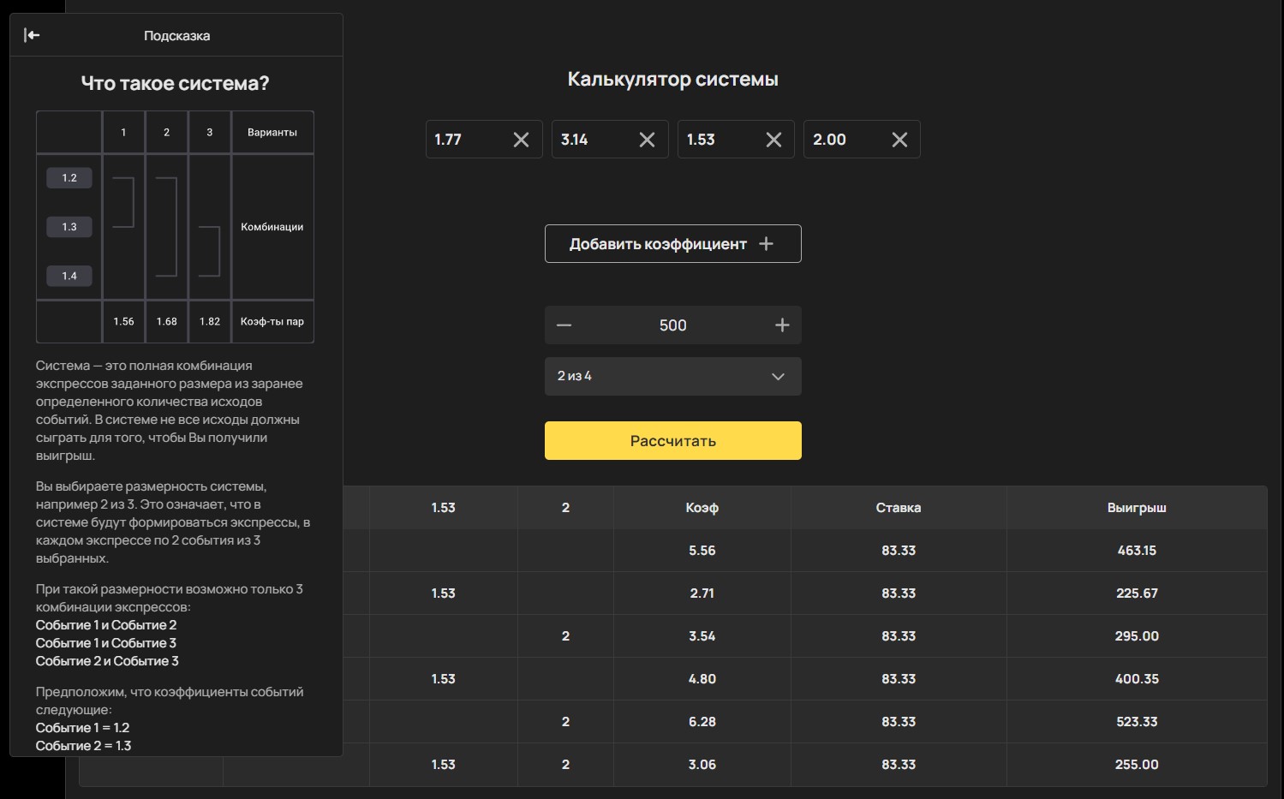The image size is (1284, 799).
Task: Click the 1.2 chip in hint diagram
Action: pos(69,178)
